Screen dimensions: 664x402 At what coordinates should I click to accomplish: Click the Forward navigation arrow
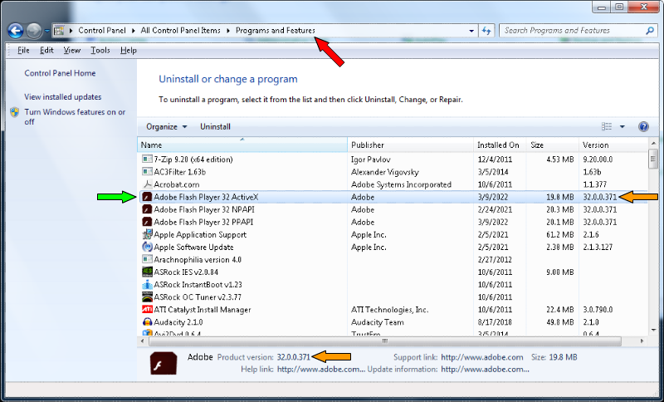(34, 31)
